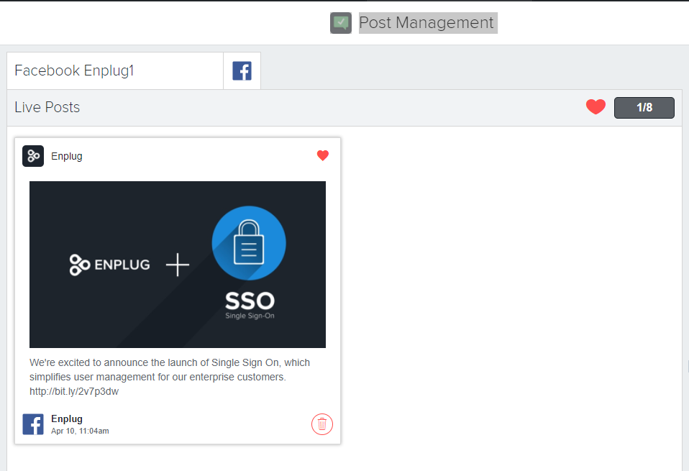The width and height of the screenshot is (689, 471).
Task: Select the Single Sign On description text
Action: pyautogui.click(x=169, y=370)
